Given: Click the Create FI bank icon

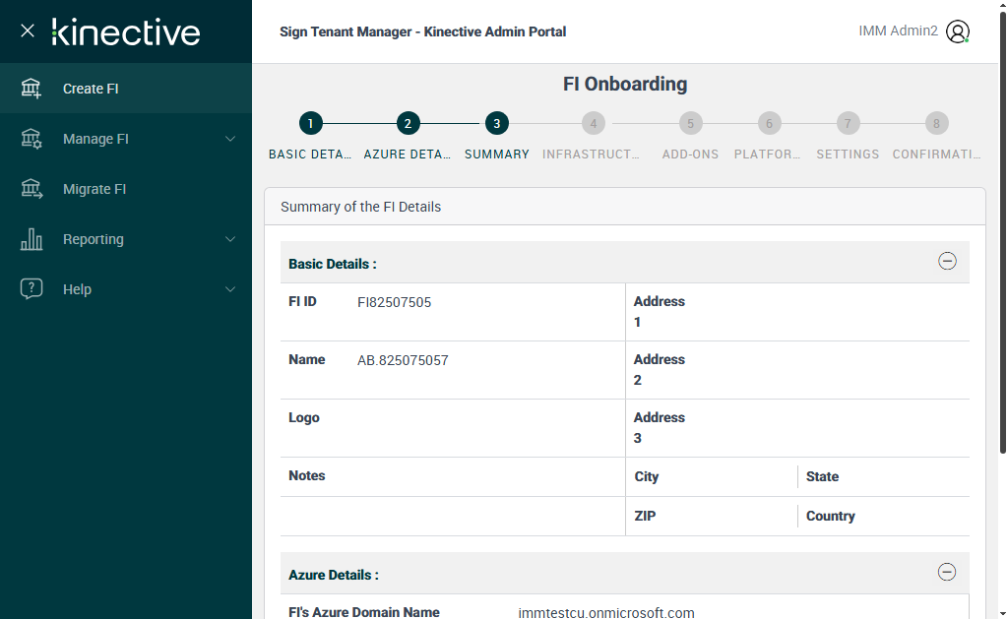Looking at the screenshot, I should coord(31,89).
